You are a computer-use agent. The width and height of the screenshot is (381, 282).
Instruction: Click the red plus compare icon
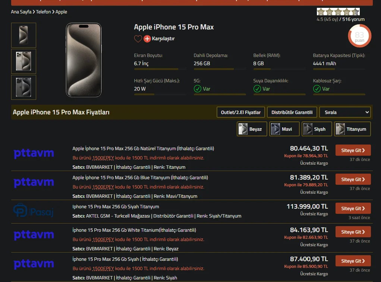click(147, 39)
